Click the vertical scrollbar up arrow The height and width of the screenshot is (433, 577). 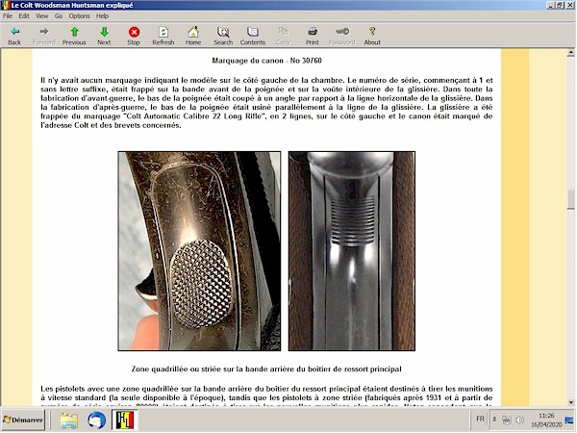click(x=570, y=53)
